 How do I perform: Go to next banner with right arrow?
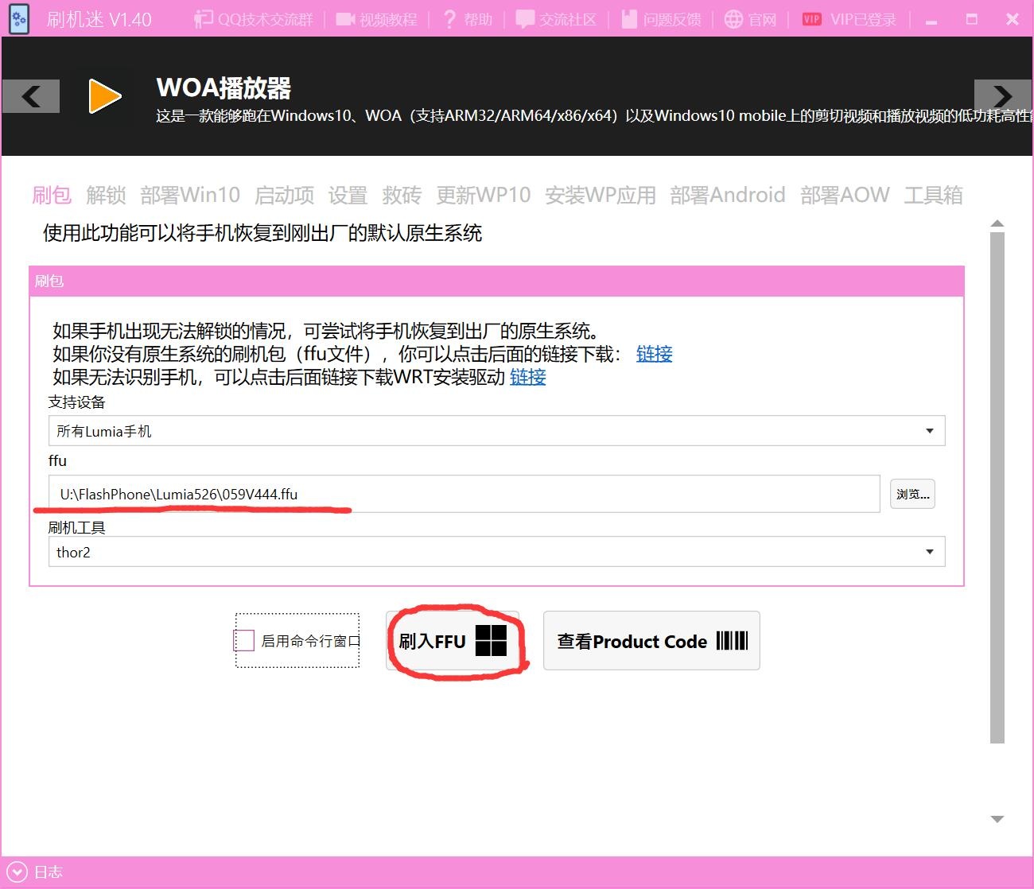(1002, 96)
